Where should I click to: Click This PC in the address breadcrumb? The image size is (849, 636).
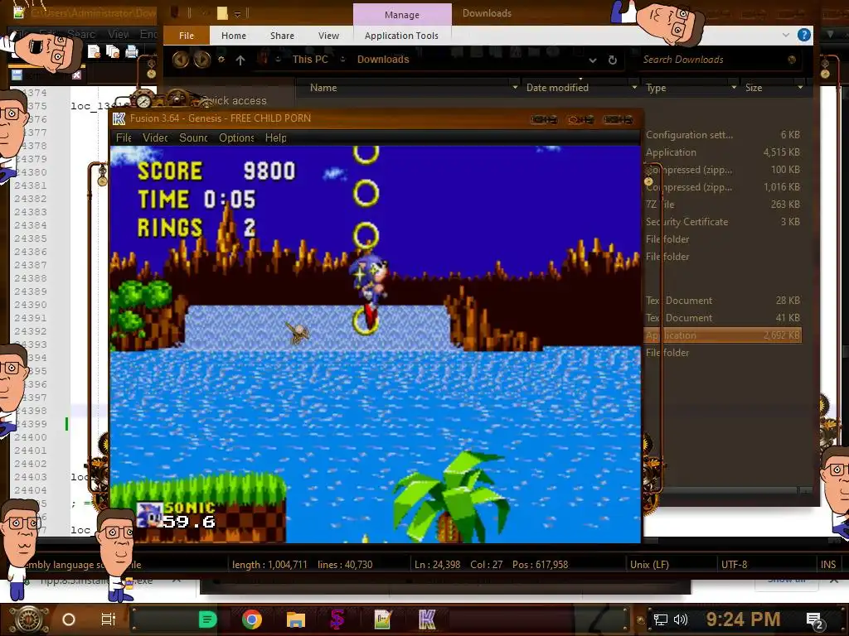310,60
